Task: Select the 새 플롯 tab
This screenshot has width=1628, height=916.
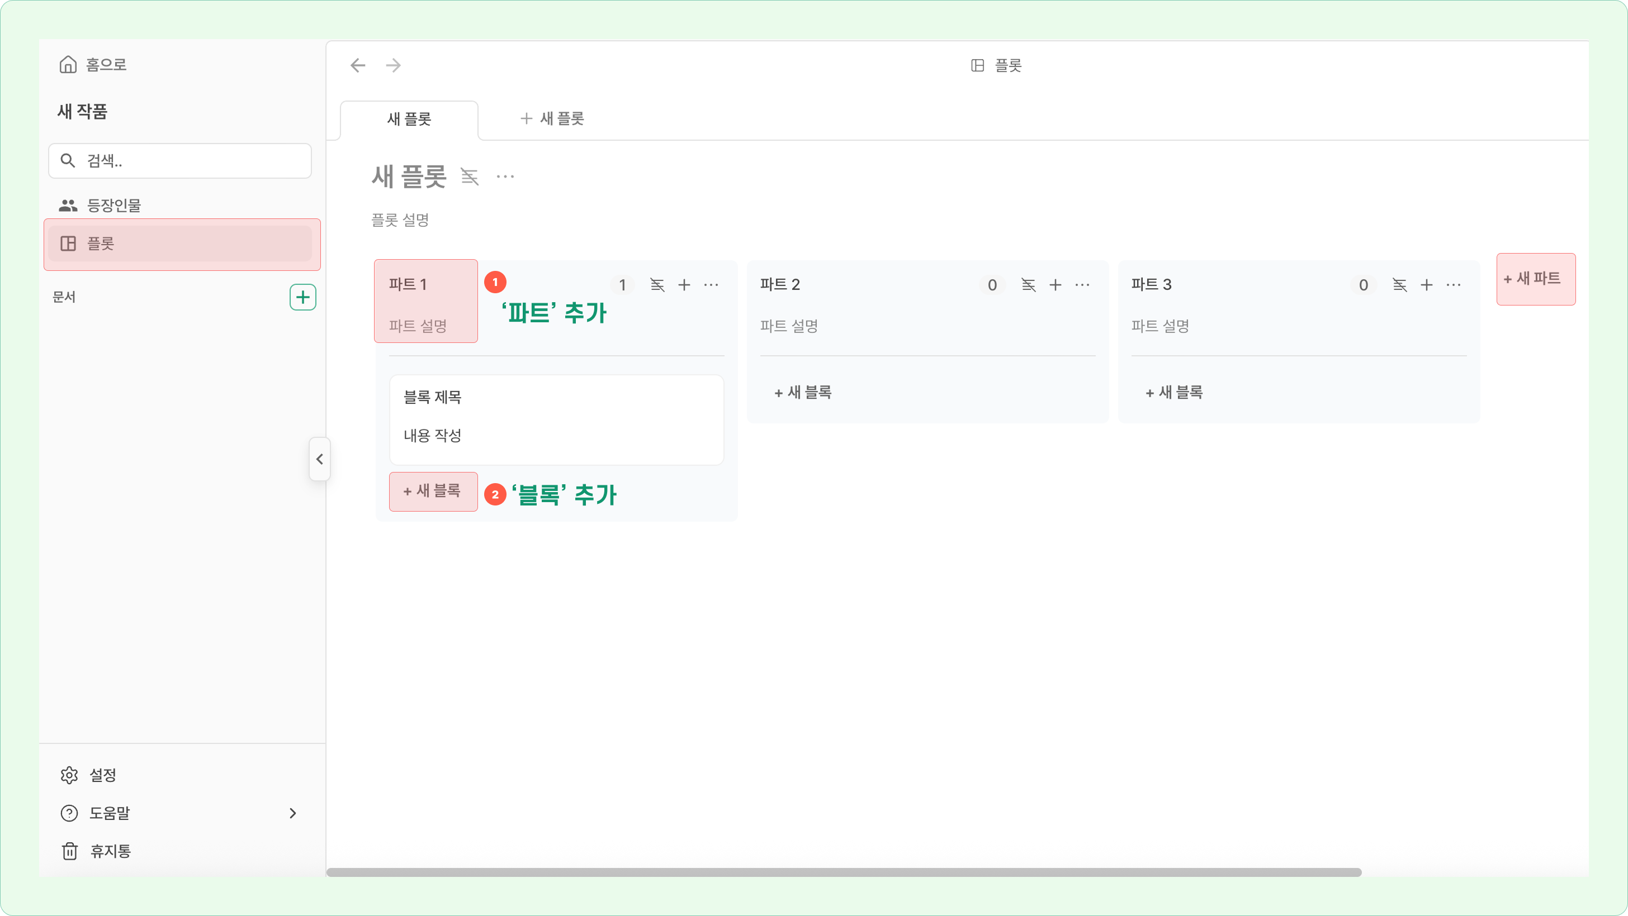Action: tap(409, 120)
